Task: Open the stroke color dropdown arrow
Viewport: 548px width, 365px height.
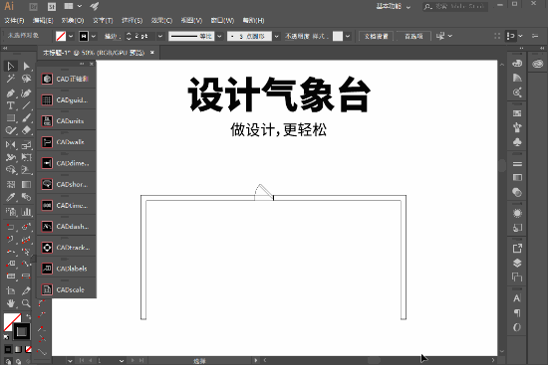Action: 94,36
